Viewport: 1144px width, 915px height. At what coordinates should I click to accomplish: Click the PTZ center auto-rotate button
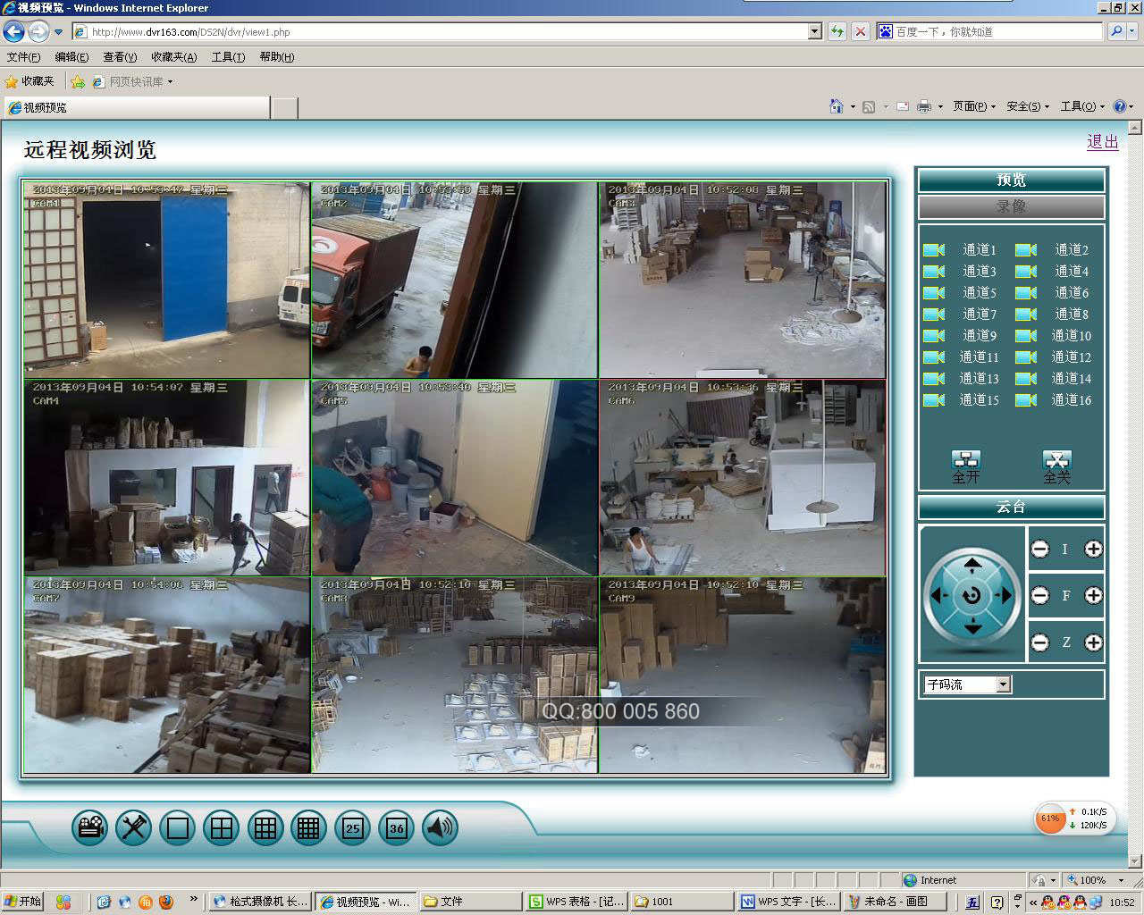coord(972,595)
